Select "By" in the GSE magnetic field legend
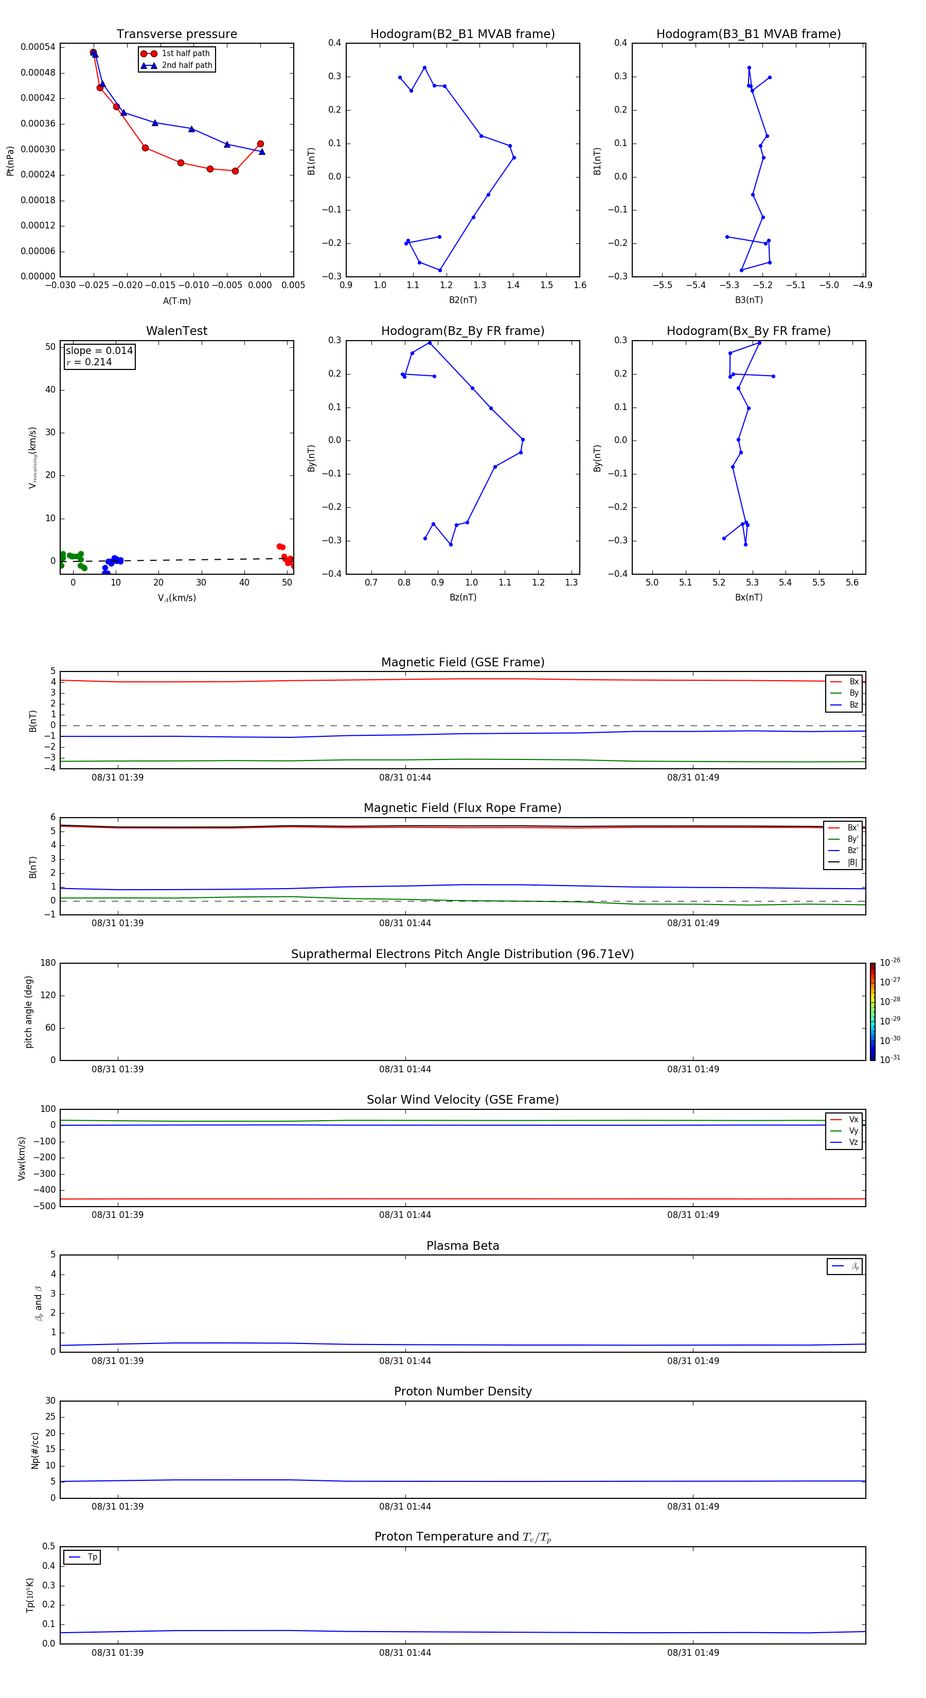This screenshot has height=1698, width=926. 844,693
